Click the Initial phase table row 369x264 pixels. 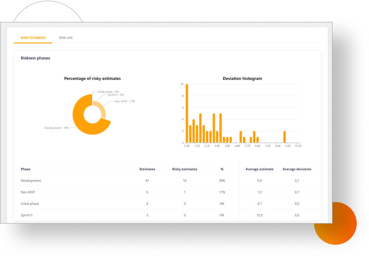(x=30, y=204)
